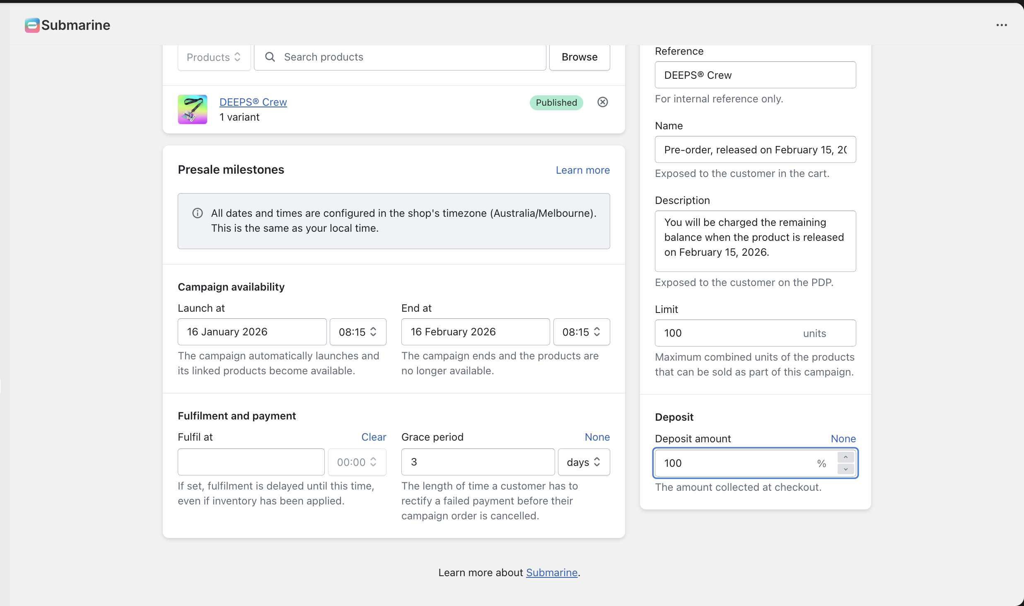Screen dimensions: 1024x606
Task: Click the DEEPS® Crew product thumbnail
Action: tap(193, 109)
